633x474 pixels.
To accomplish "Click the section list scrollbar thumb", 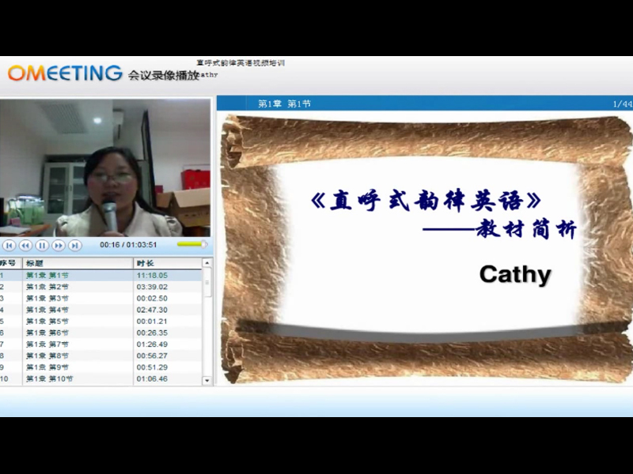I will point(207,282).
